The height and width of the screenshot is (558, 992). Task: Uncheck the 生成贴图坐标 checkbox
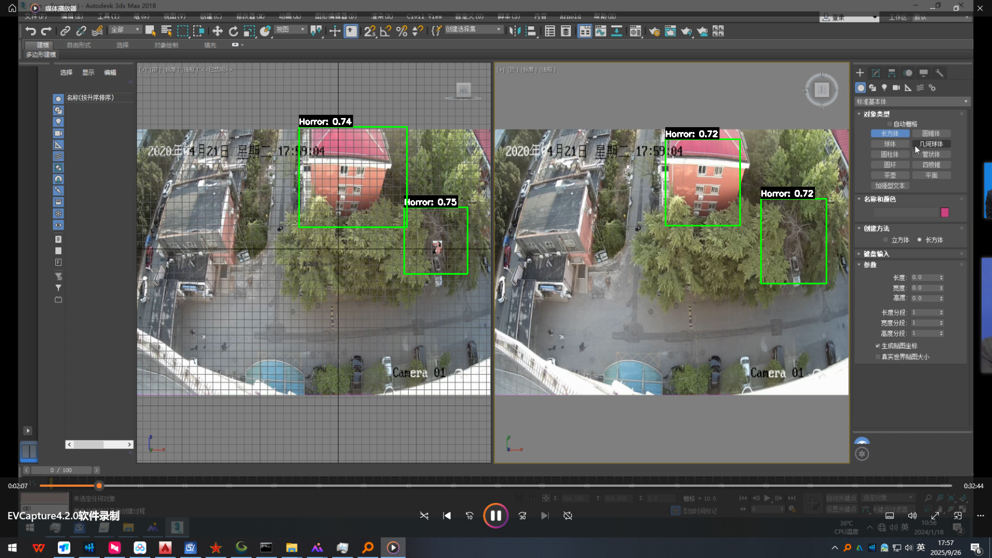coord(878,346)
